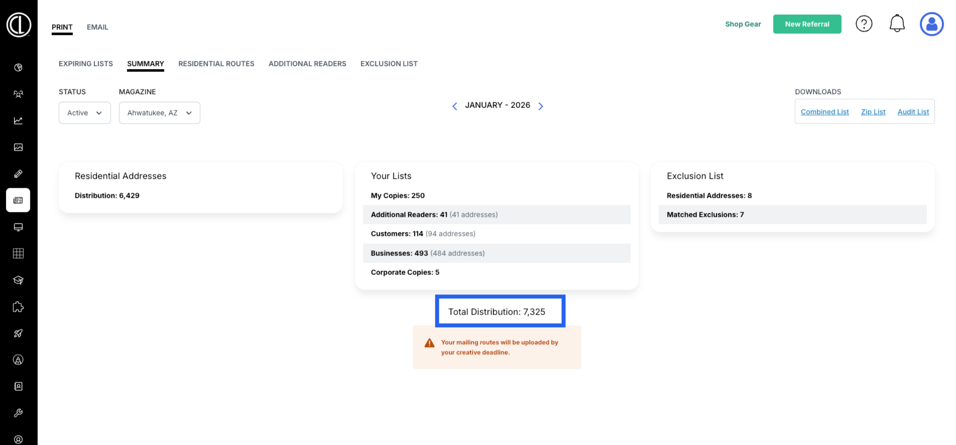Go to the next month arrow
Image resolution: width=956 pixels, height=445 pixels.
pyautogui.click(x=541, y=106)
